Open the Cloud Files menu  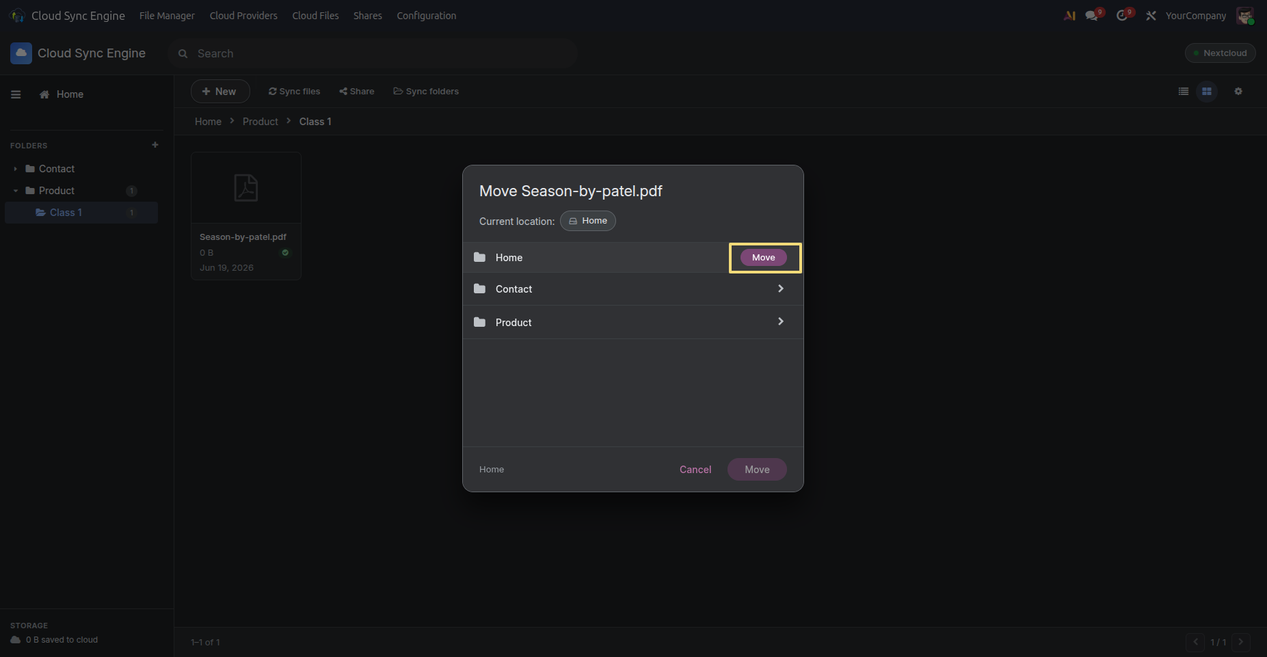(315, 16)
